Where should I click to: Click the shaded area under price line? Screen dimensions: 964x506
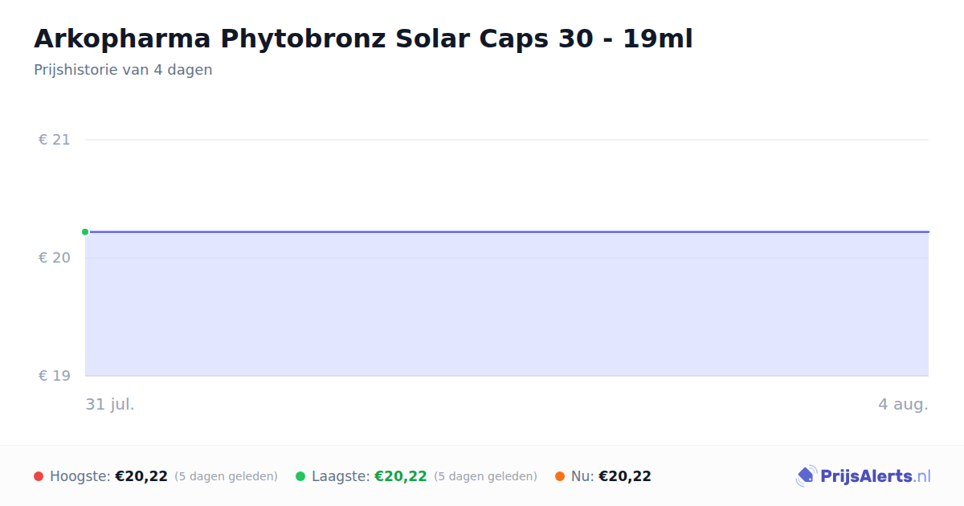click(x=507, y=304)
